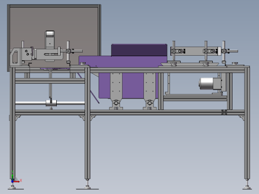The height and width of the screenshot is (194, 259).
Task: Select the far right vertical aluminum frame leg
Action: click(247, 123)
